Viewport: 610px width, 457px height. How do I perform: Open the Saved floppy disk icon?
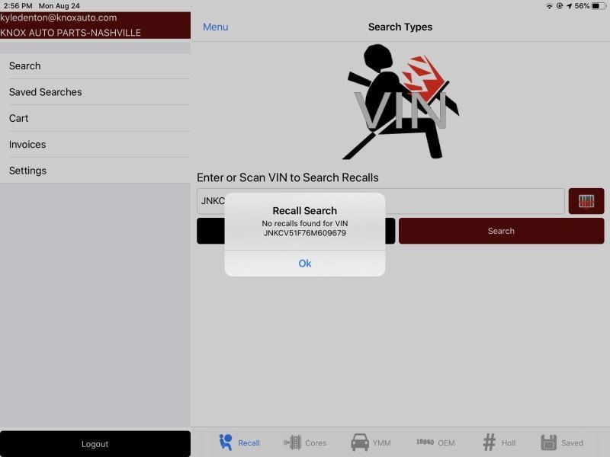(548, 443)
